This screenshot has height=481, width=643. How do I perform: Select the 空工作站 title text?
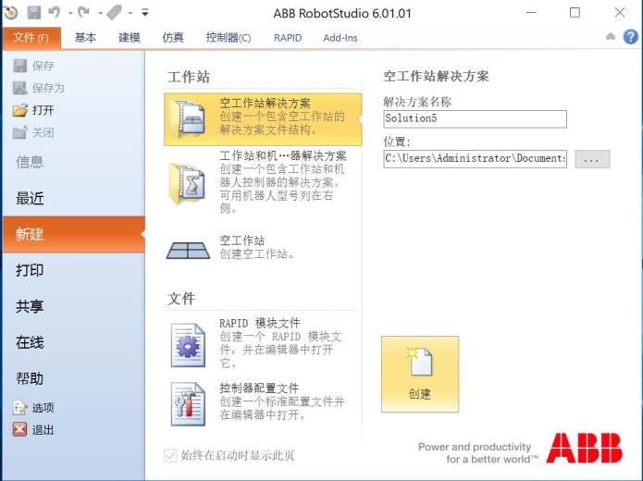(x=242, y=240)
